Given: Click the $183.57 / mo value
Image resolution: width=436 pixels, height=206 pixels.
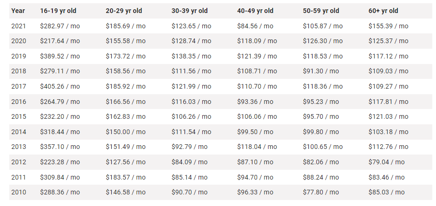Looking at the screenshot, I should [125, 177].
